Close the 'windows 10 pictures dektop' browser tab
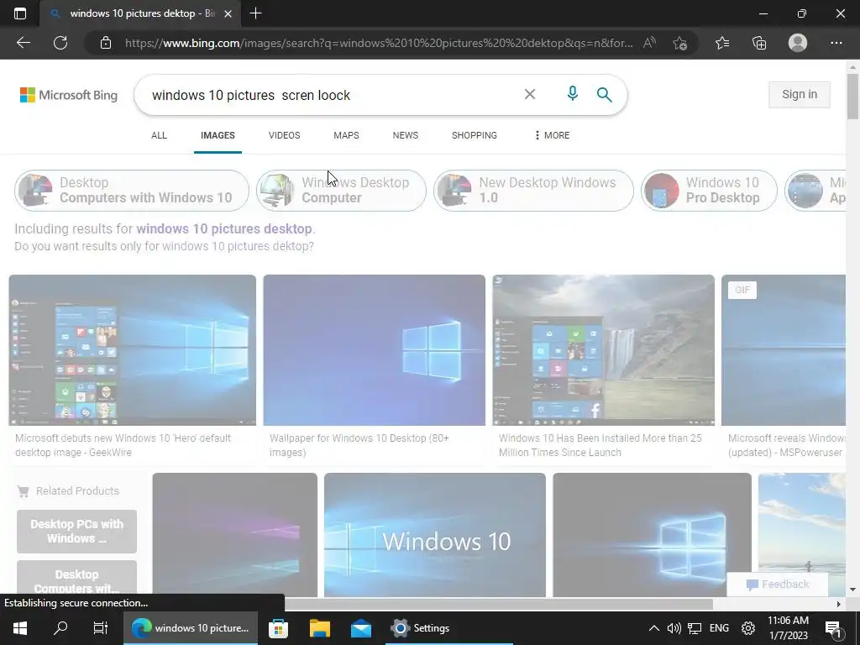The image size is (860, 645). [228, 13]
